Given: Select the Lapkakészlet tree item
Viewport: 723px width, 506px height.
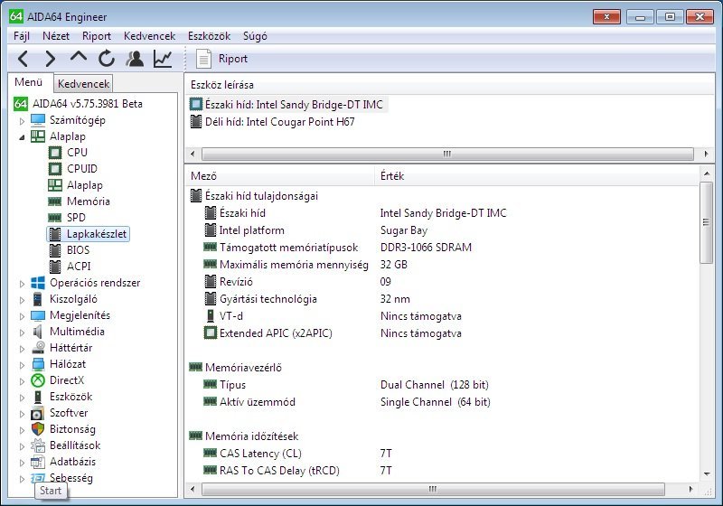Looking at the screenshot, I should [88, 234].
